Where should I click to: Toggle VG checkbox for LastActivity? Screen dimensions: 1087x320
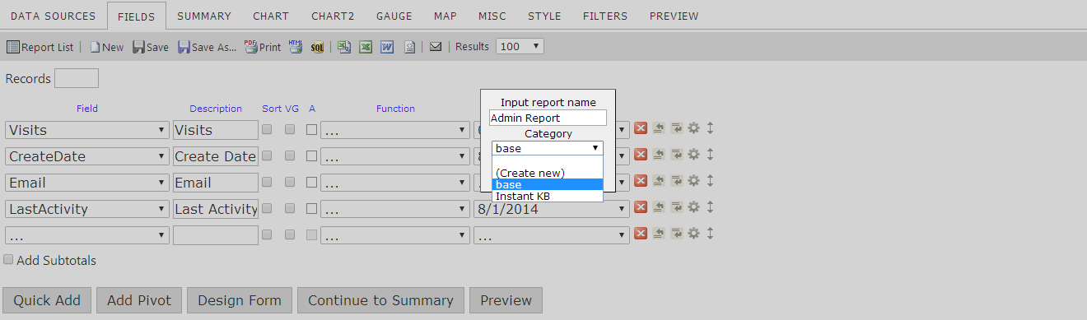pyautogui.click(x=290, y=208)
